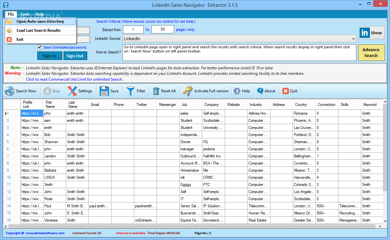This screenshot has width=390, height=240.
Task: Click company cell Faithlife Inc.
Action: tap(213, 156)
